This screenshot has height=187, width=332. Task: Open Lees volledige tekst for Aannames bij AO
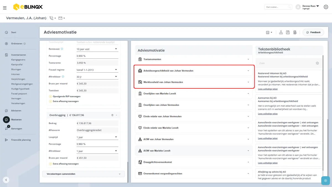click(268, 114)
